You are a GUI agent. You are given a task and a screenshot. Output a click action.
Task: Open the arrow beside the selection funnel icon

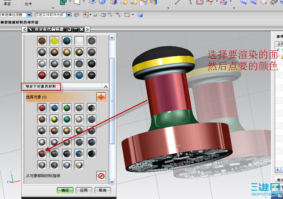point(90,15)
